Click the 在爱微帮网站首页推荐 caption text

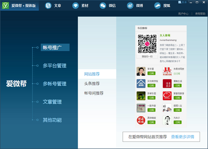tap(148, 137)
